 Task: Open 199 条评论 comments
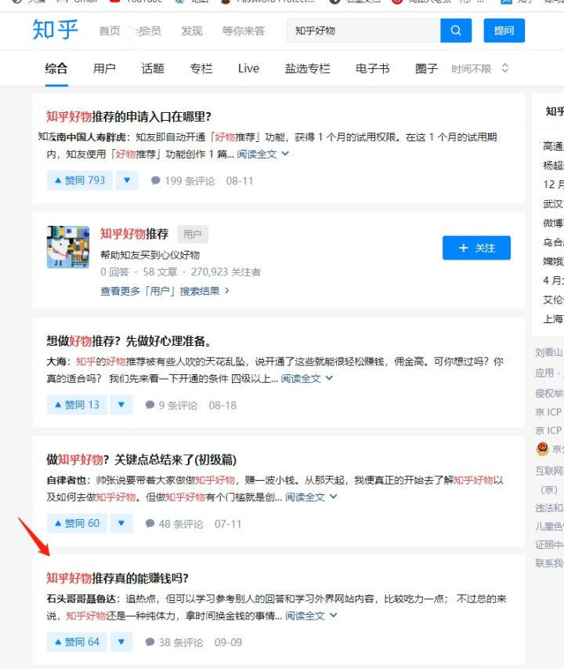[x=183, y=181]
